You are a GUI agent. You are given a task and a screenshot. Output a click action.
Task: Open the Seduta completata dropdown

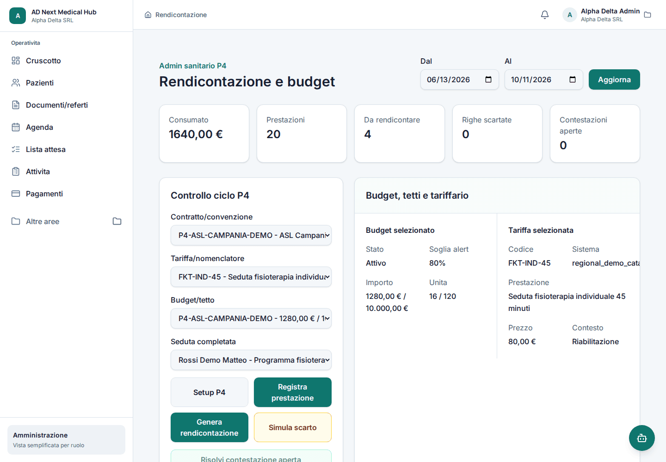[251, 360]
